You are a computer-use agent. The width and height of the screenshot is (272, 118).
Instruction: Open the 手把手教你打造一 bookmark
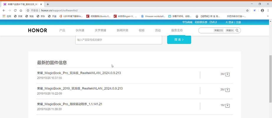236,16
